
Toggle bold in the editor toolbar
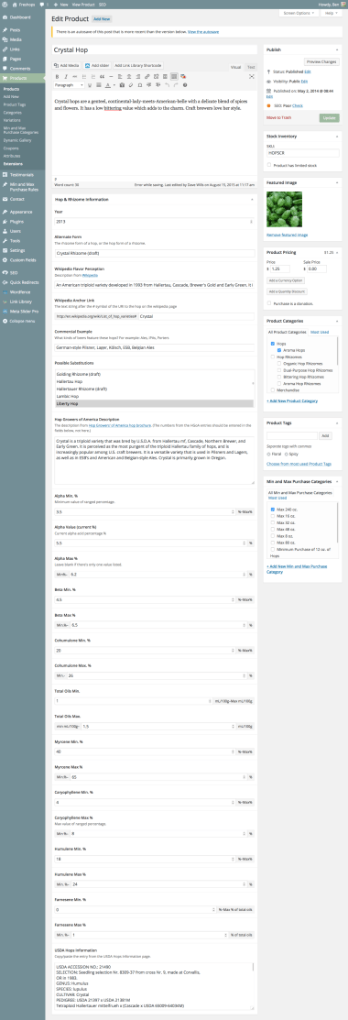click(58, 77)
